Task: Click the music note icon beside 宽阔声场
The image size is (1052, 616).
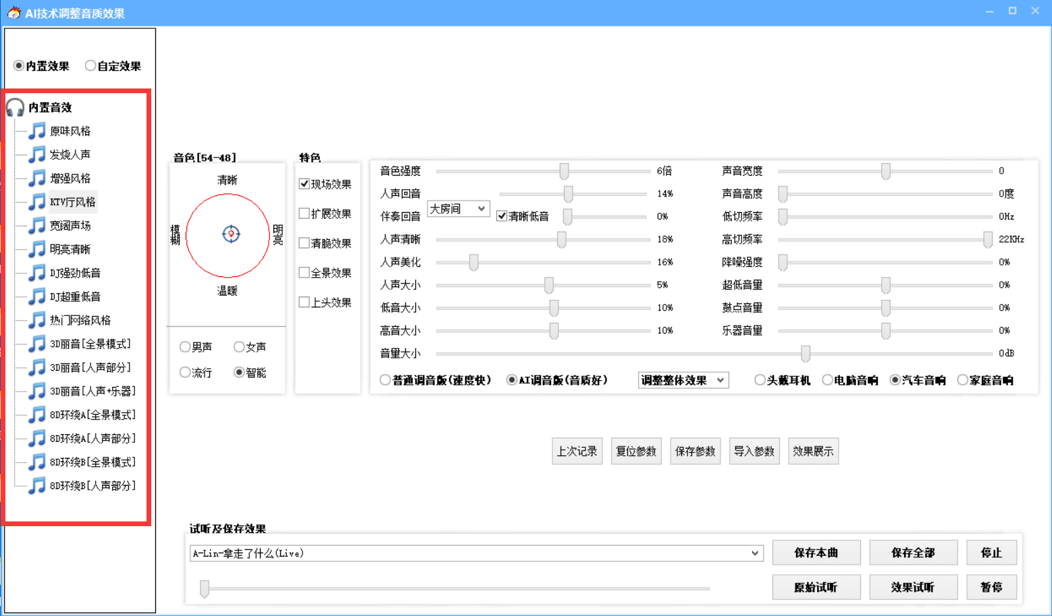Action: [37, 226]
